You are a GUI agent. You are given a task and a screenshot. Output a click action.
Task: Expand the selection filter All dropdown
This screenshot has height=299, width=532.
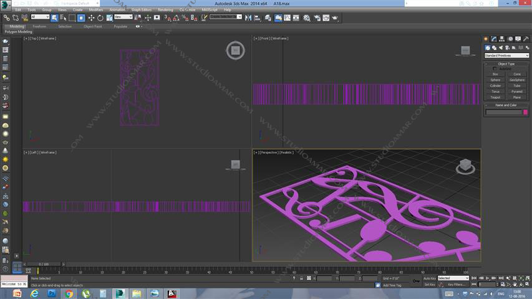coord(40,17)
